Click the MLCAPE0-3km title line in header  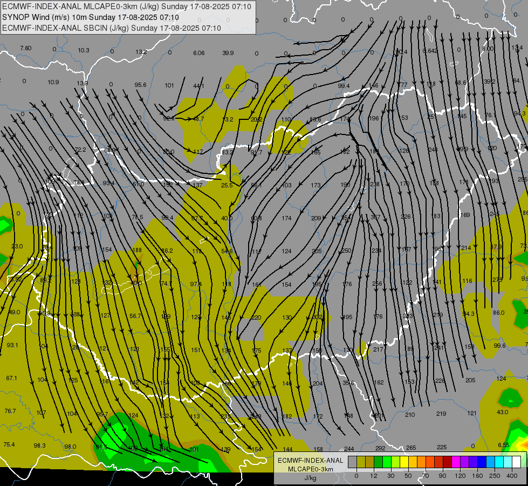[x=127, y=6]
